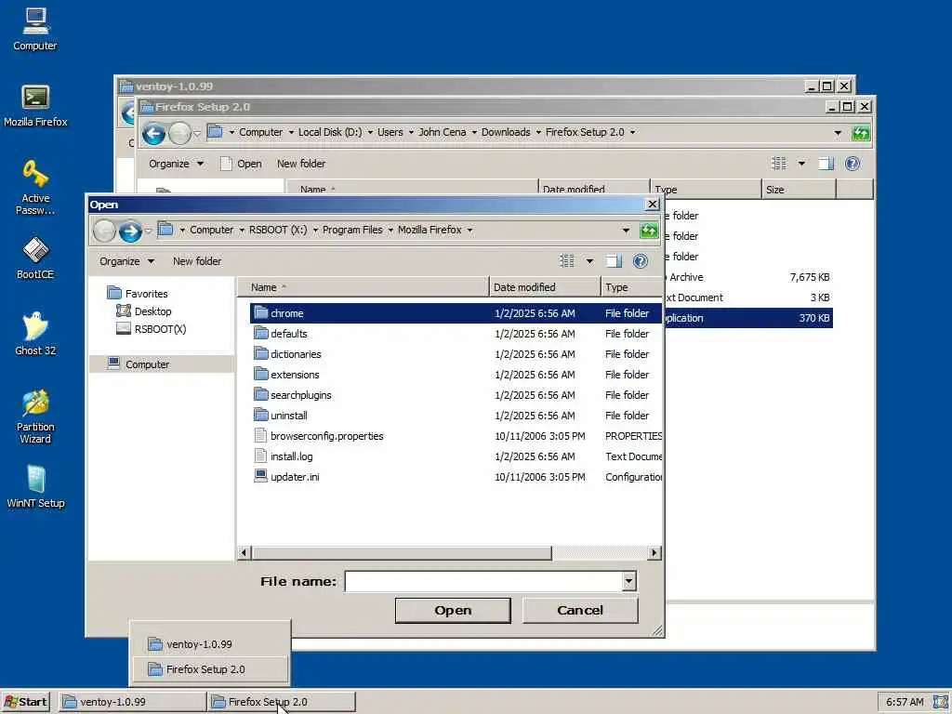
Task: Select RSBOOT(X) in navigation pane
Action: pos(152,329)
